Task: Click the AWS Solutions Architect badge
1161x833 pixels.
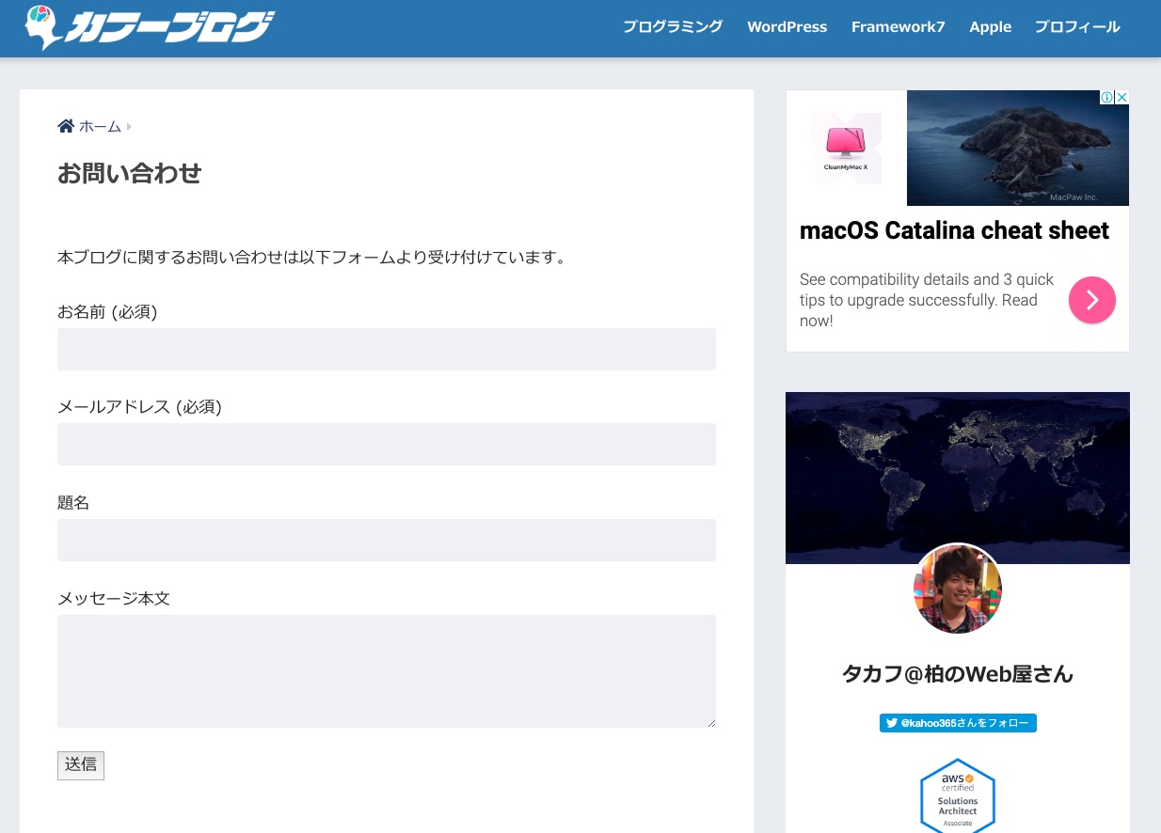Action: click(x=957, y=796)
